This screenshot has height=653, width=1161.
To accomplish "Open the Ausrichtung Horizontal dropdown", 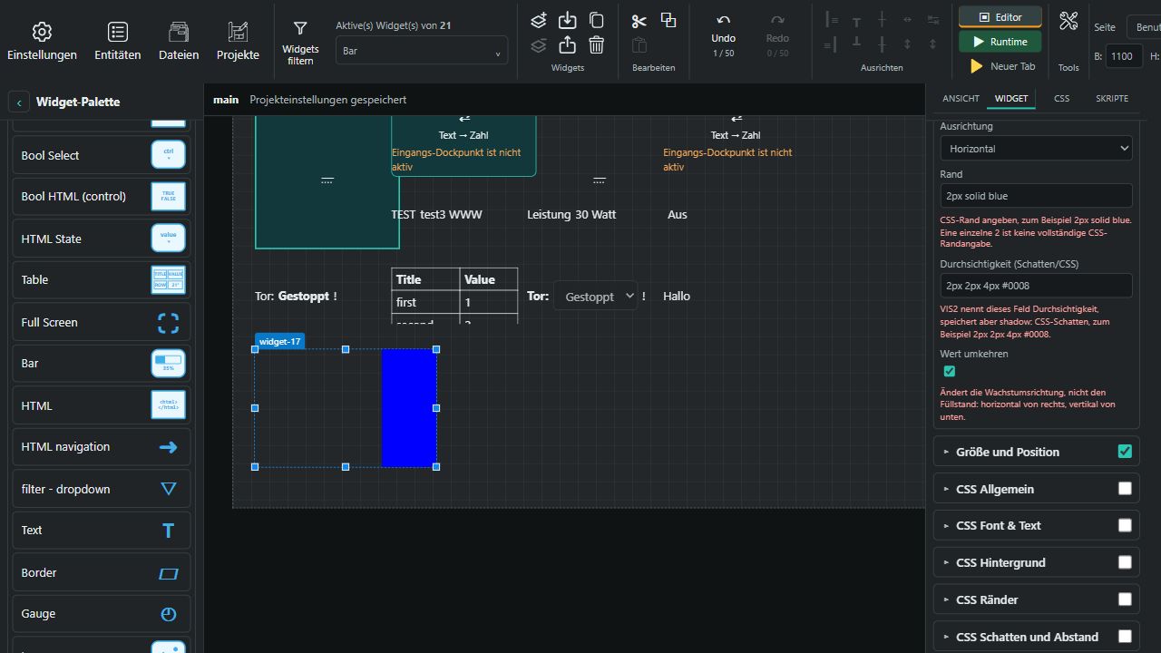I will click(1036, 149).
